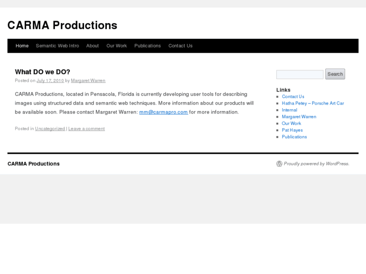The image size is (366, 274).
Task: Select Publications in the navigation bar
Action: pos(148,46)
